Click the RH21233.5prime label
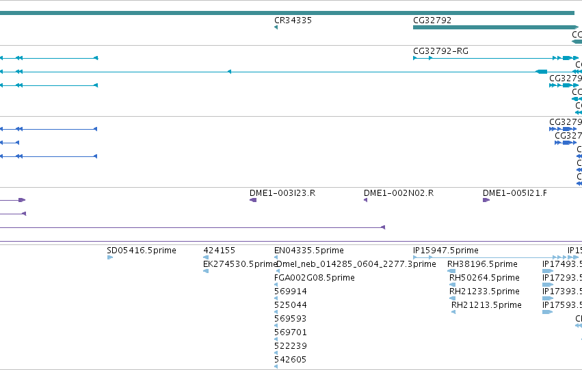This screenshot has width=582, height=370. click(x=484, y=291)
